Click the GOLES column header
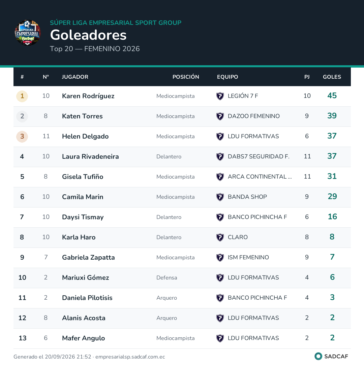 [x=332, y=77]
